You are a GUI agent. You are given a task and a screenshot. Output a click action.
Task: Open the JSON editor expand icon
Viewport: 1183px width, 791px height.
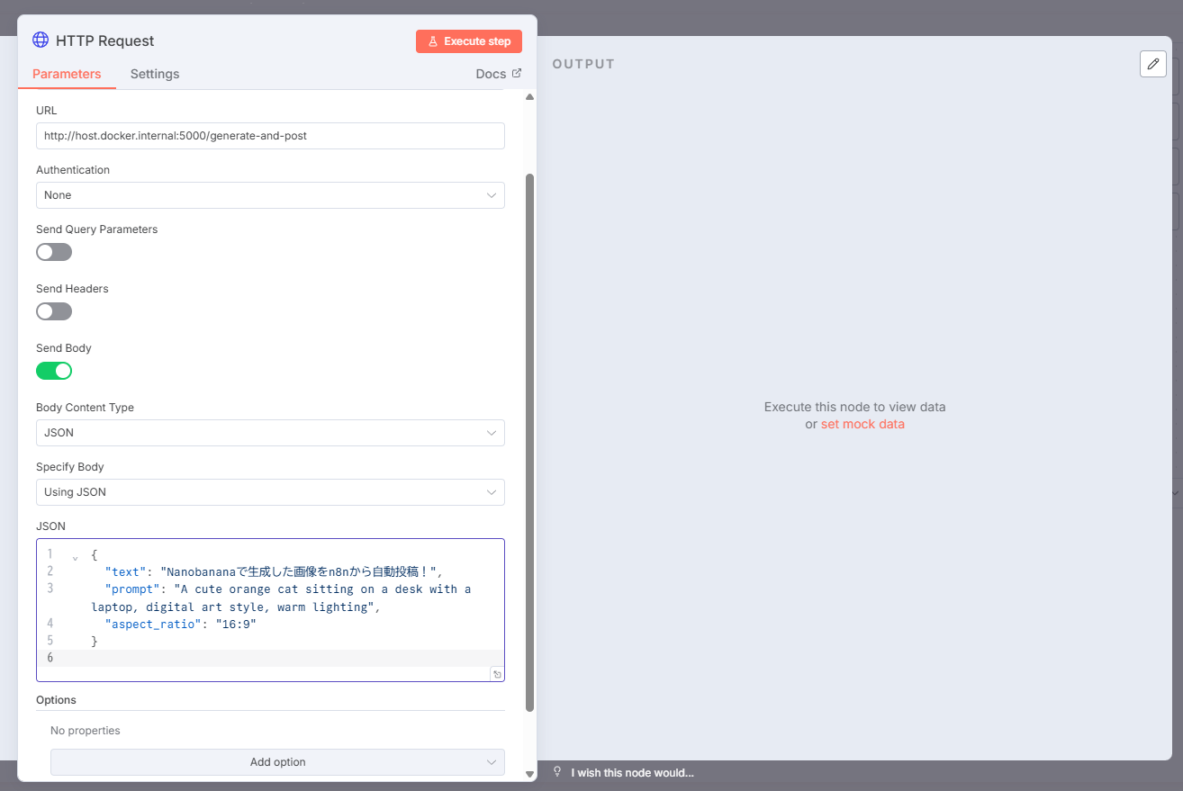click(497, 674)
